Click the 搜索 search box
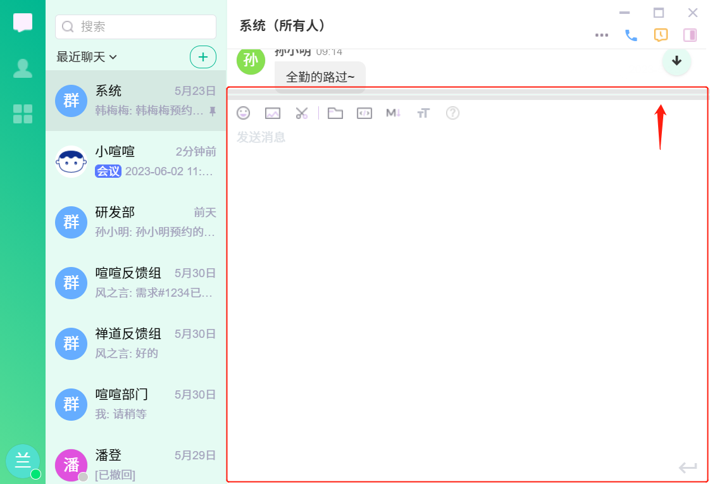The width and height of the screenshot is (710, 484). 136,27
